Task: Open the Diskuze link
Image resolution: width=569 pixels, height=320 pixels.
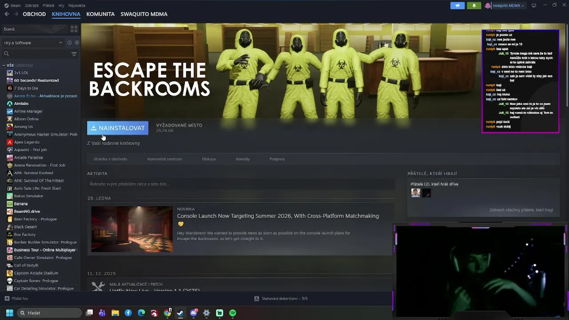Action: tap(209, 159)
